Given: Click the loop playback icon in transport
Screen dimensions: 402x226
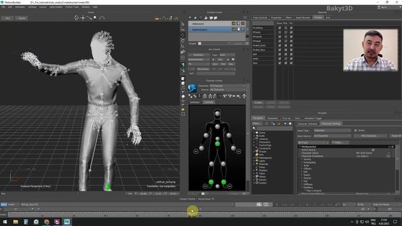Looking at the screenshot, I should (338, 205).
